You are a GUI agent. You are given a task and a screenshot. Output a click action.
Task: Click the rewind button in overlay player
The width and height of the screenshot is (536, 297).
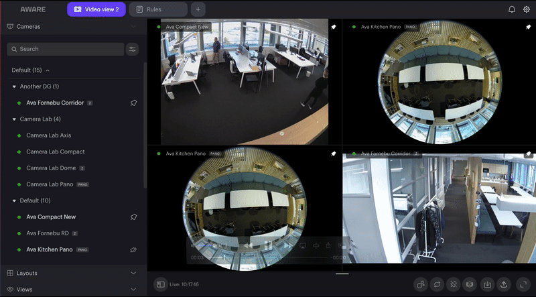tap(248, 245)
